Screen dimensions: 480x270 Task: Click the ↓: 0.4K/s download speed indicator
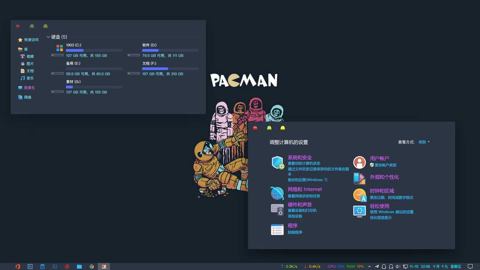pyautogui.click(x=312, y=266)
